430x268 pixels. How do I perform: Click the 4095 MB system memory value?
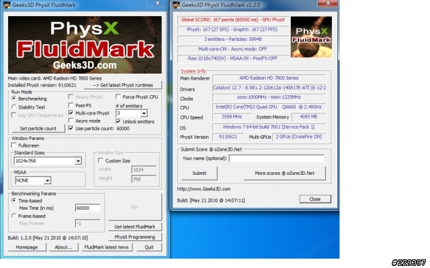click(309, 117)
